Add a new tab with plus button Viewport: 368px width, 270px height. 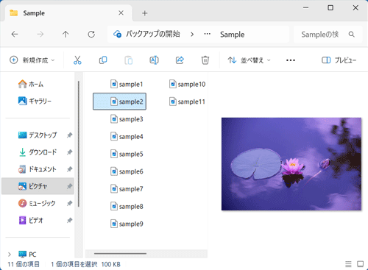[145, 13]
